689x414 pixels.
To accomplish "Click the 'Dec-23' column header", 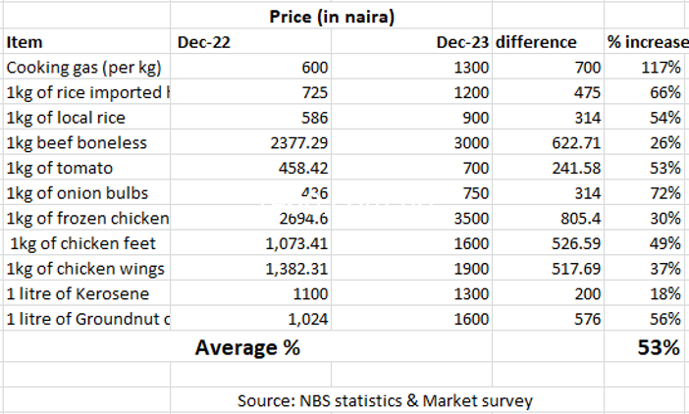I will (x=463, y=42).
